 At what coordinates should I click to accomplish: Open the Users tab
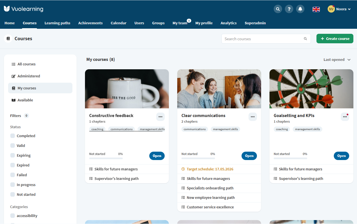coord(139,23)
